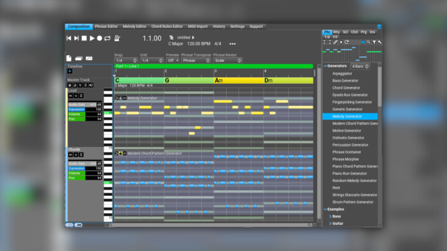This screenshot has height=251, width=447.
Task: Adjust the Chords track Pan slider
Action: pos(85,178)
